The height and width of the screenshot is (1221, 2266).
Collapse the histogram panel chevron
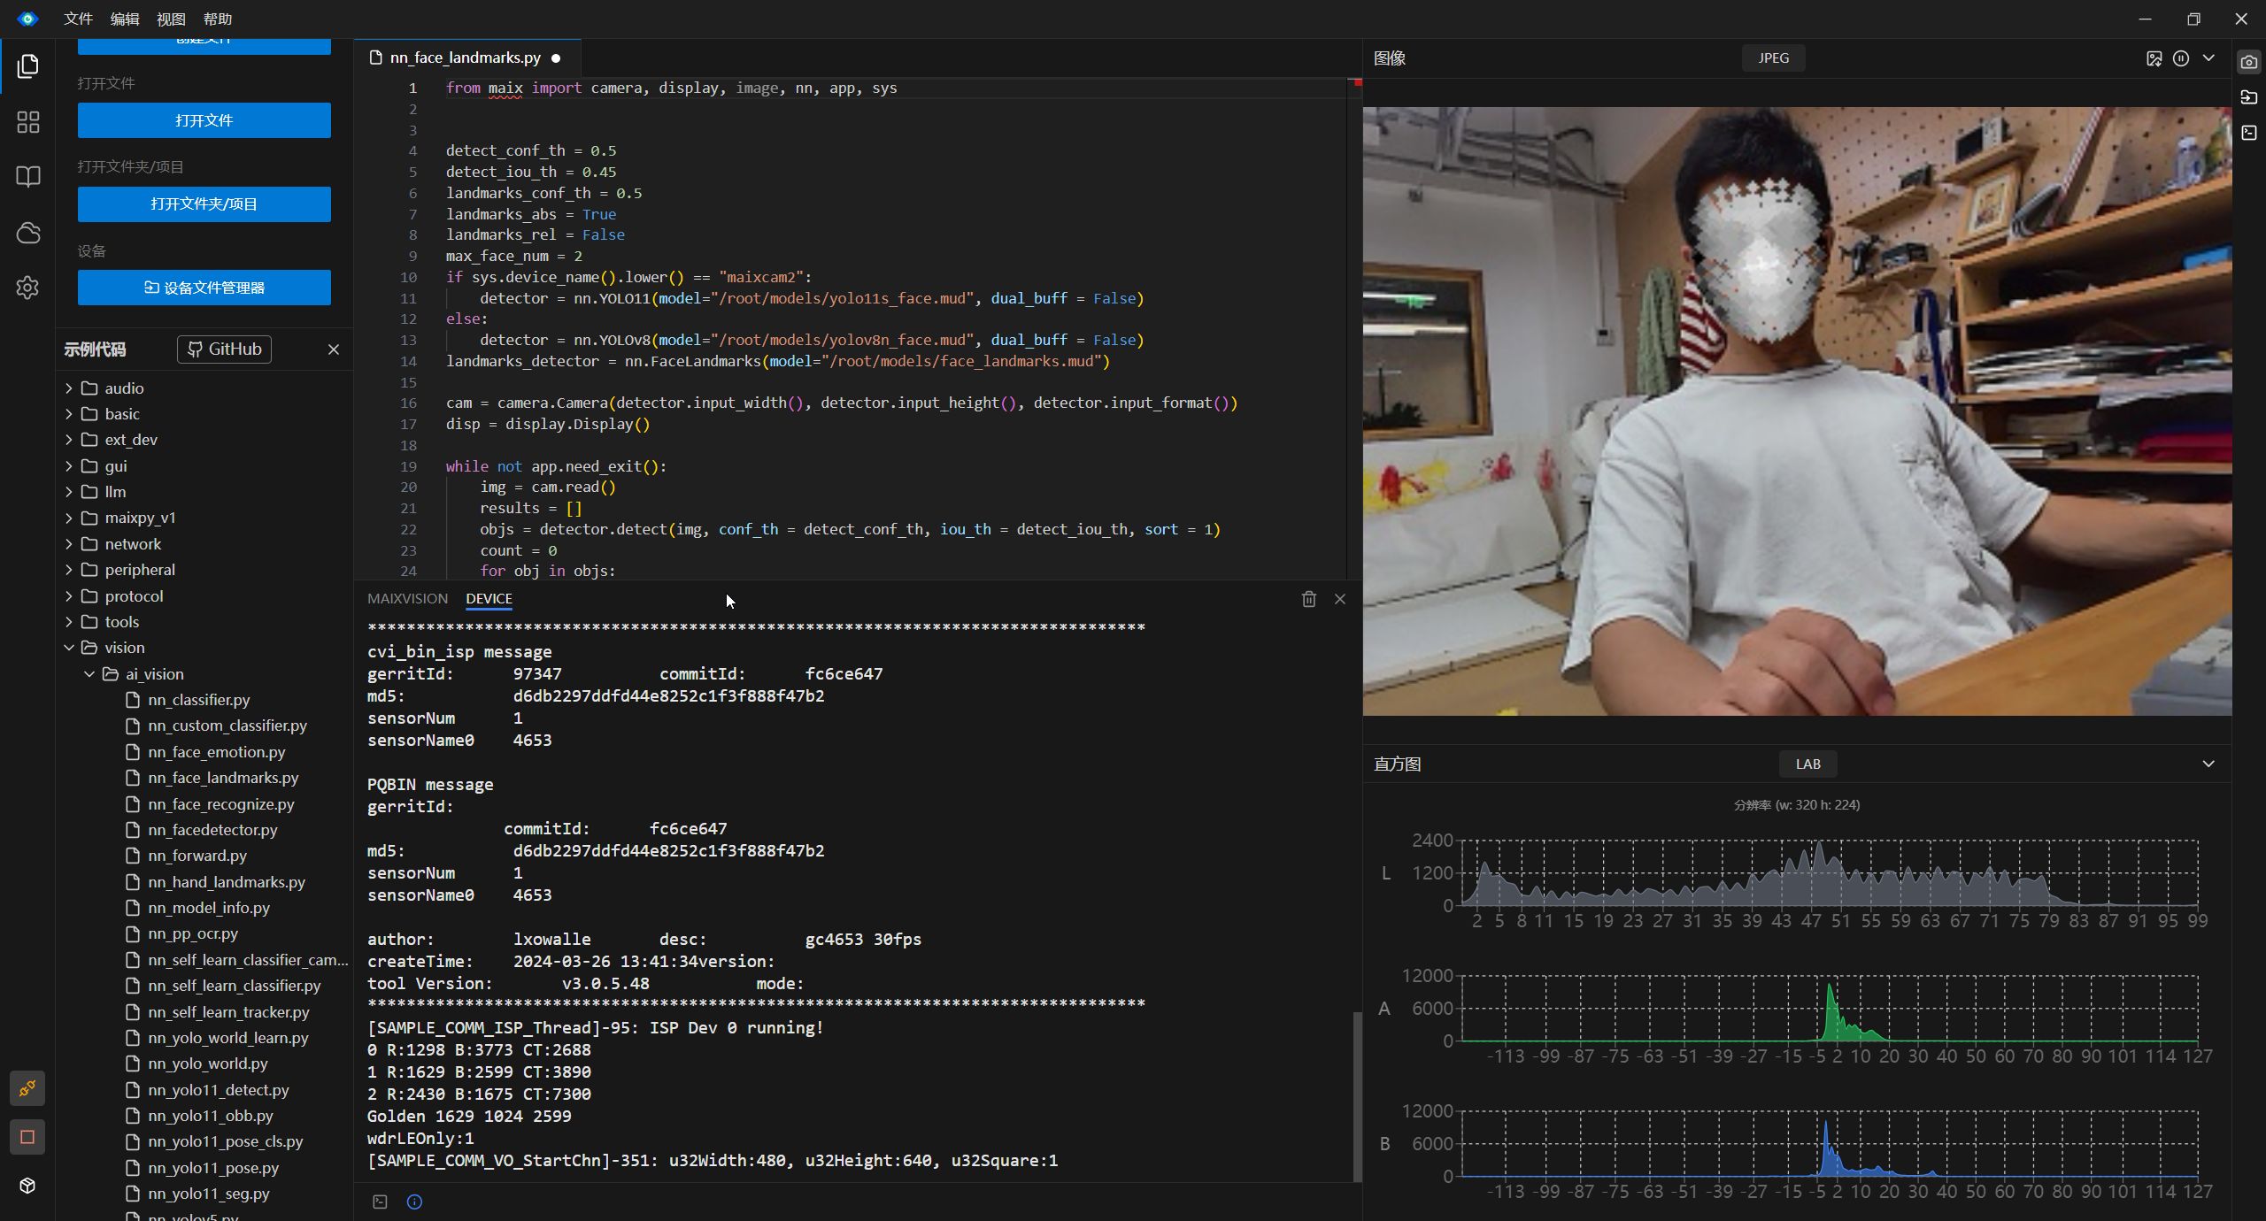tap(2208, 764)
